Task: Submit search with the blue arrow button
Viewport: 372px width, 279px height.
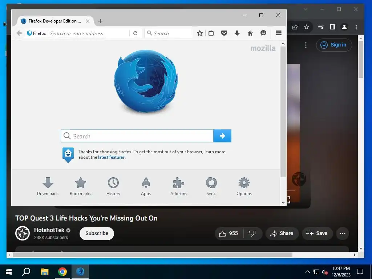Action: (222, 136)
